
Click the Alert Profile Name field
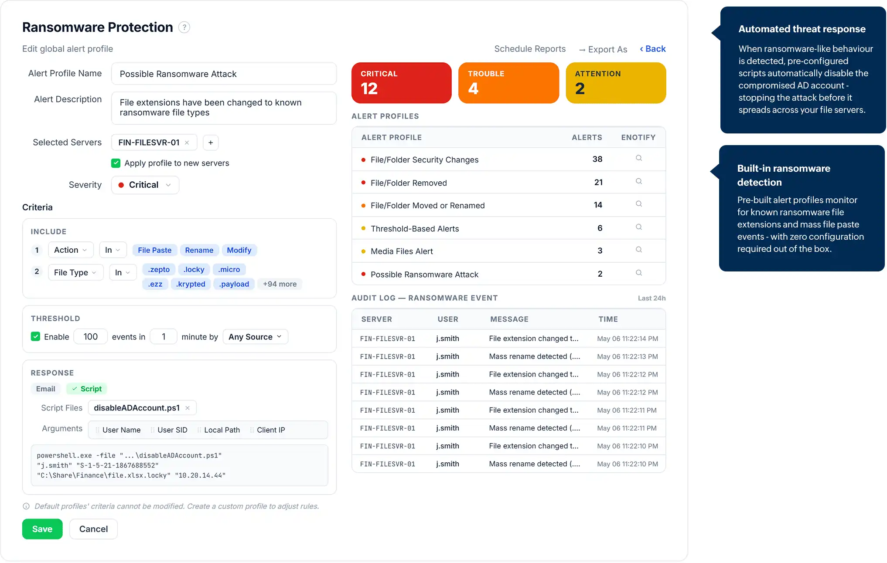coord(224,74)
